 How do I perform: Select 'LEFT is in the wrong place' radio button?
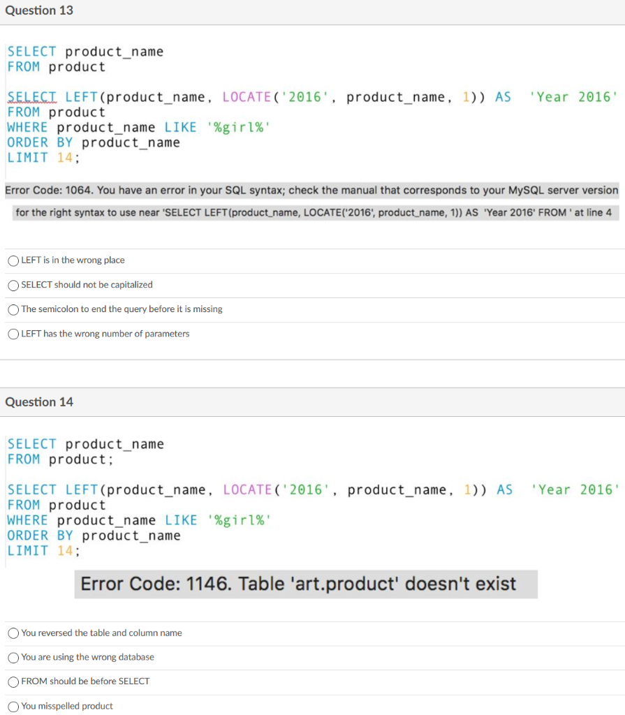coord(13,261)
